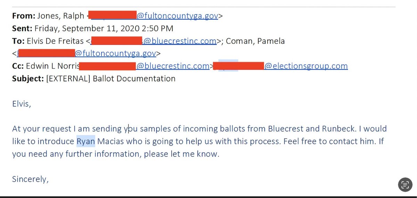Click the "Cc:" header label

[18, 66]
